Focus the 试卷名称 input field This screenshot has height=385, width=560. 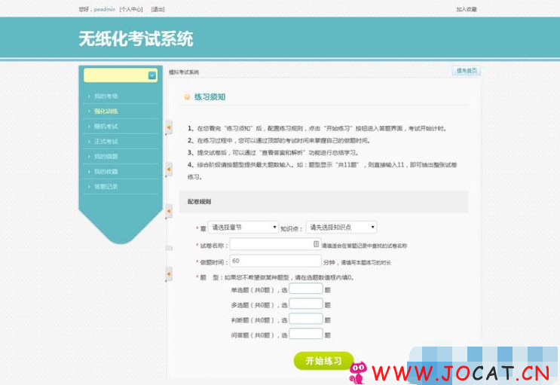pyautogui.click(x=275, y=244)
